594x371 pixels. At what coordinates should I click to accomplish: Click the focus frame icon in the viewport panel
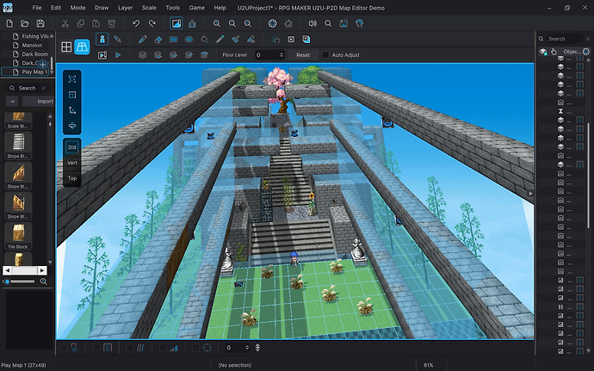[x=72, y=79]
